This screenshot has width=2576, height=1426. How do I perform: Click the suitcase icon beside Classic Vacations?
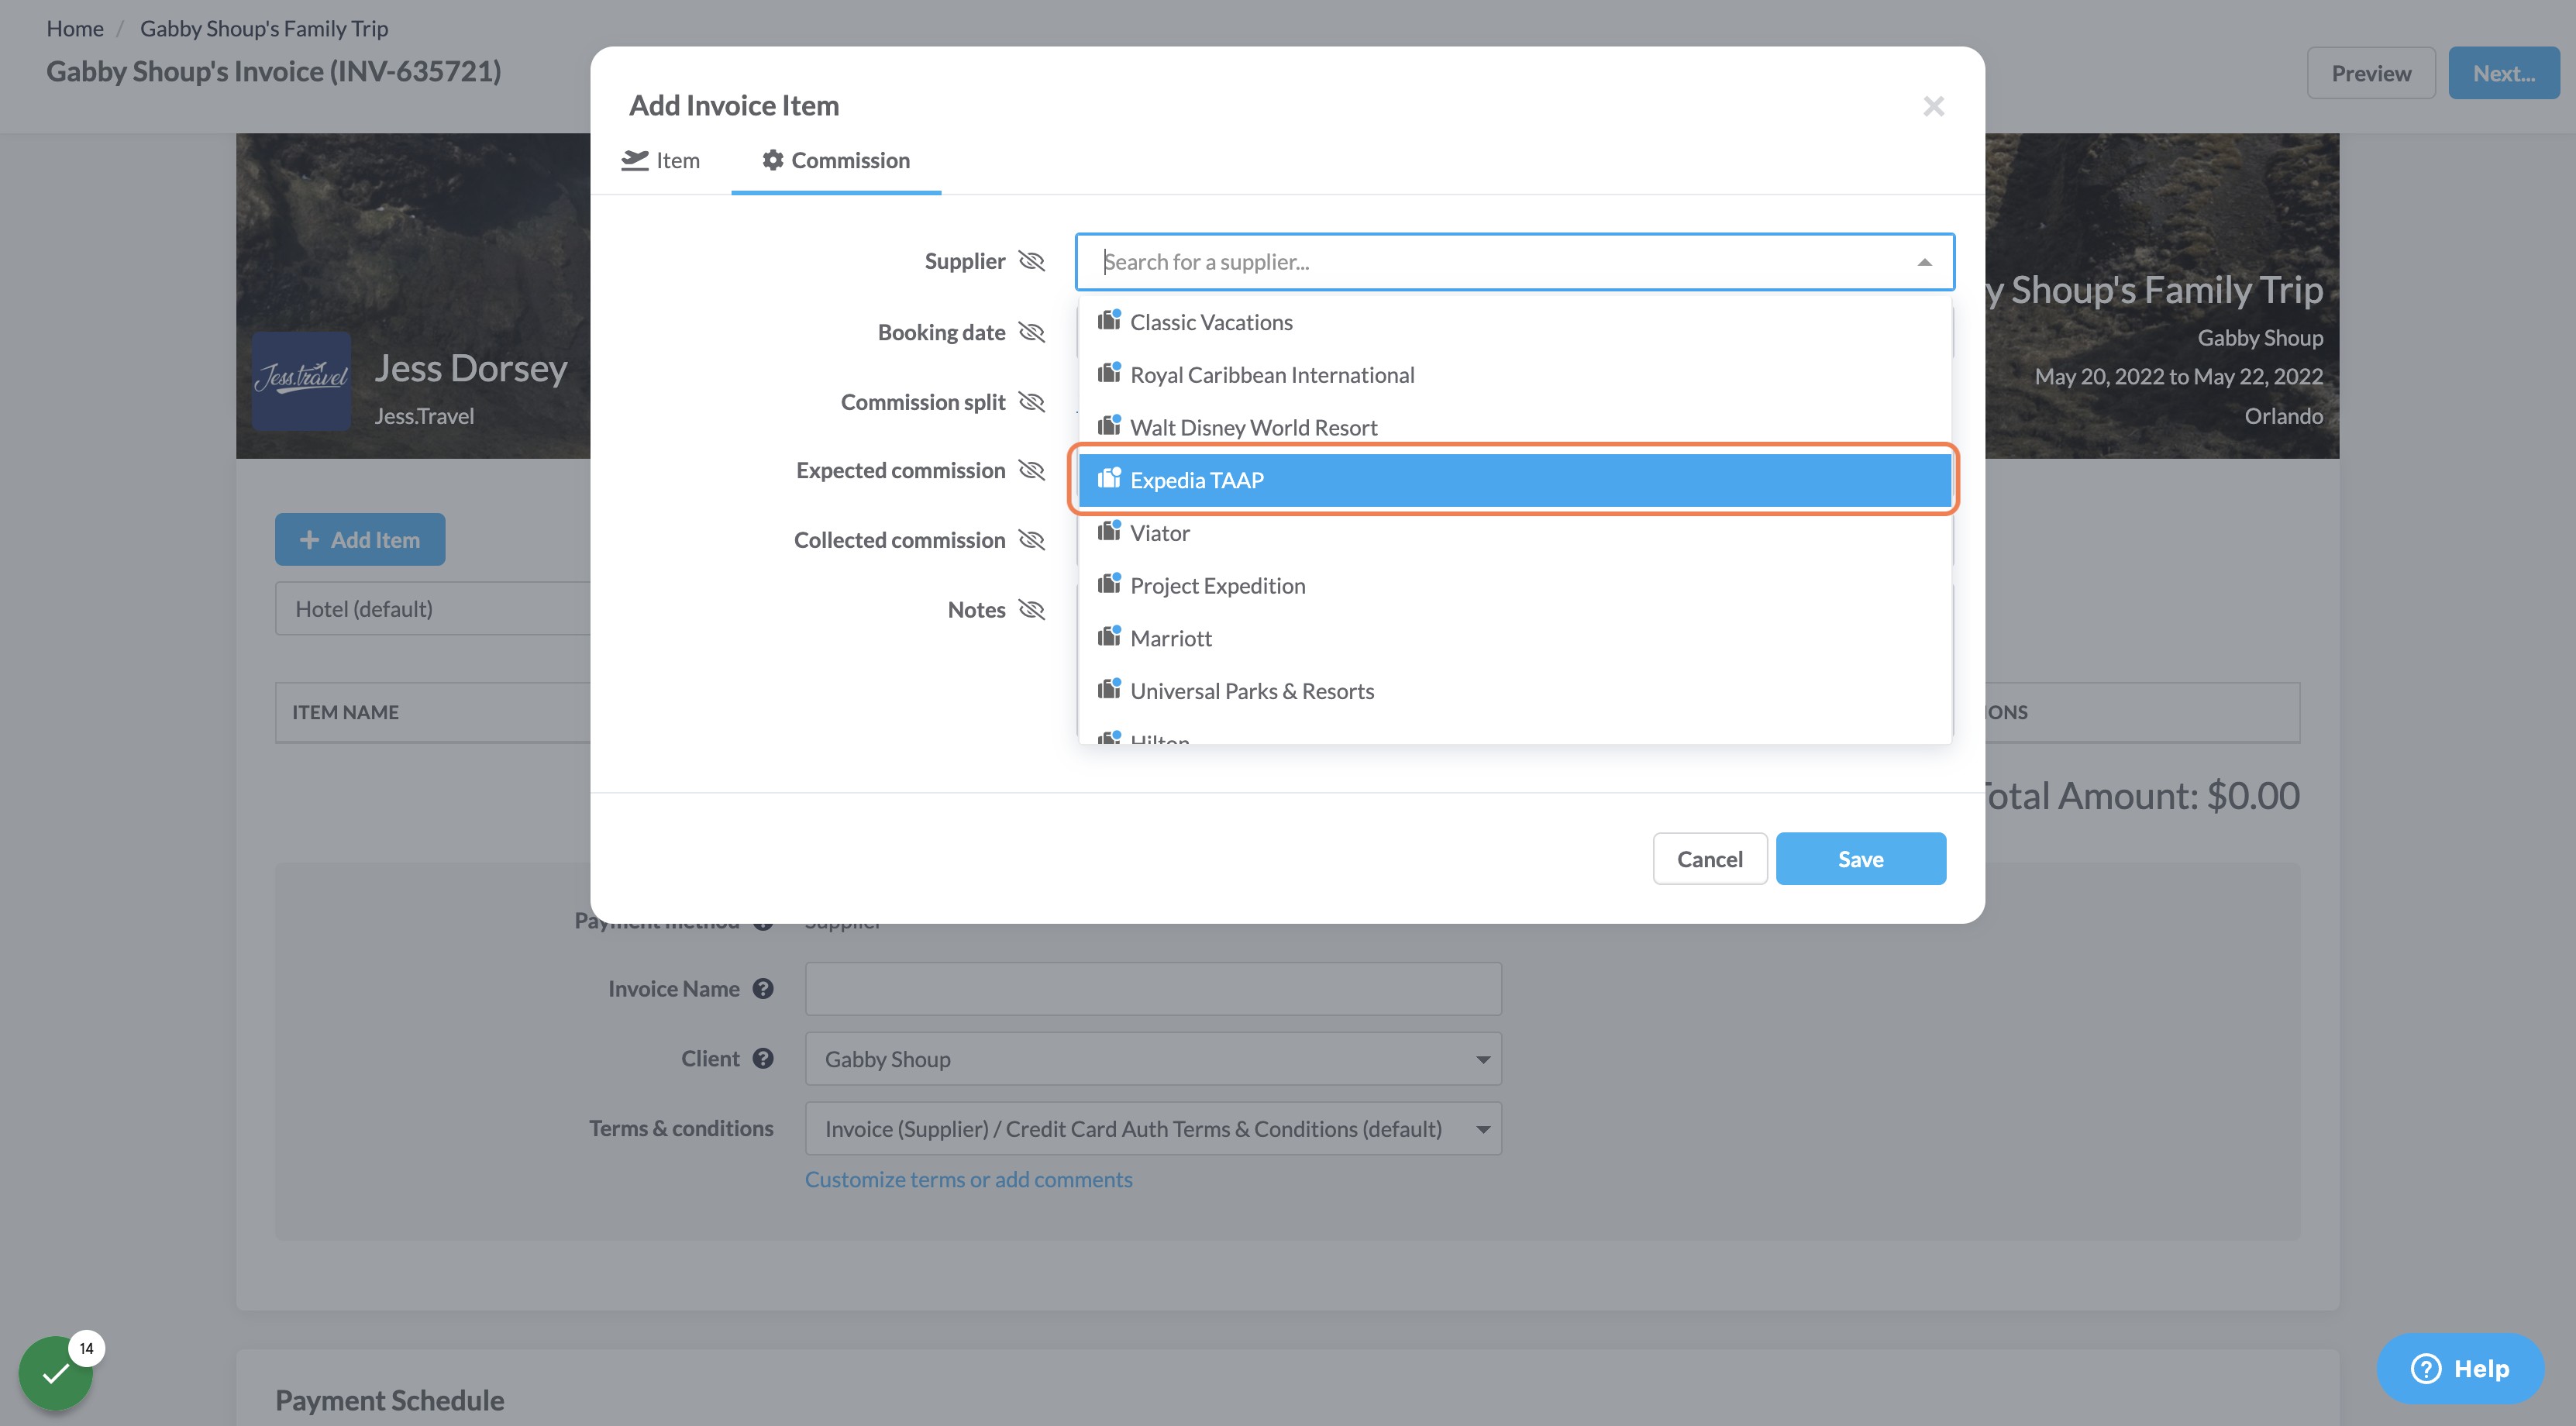(x=1109, y=320)
